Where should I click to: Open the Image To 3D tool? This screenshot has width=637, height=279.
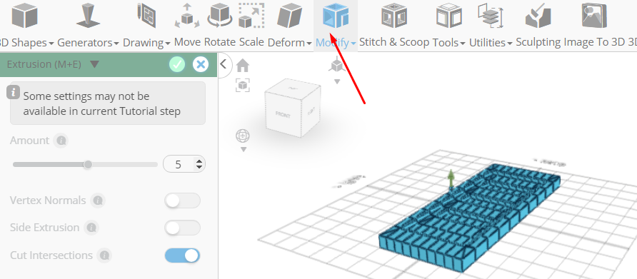click(594, 16)
